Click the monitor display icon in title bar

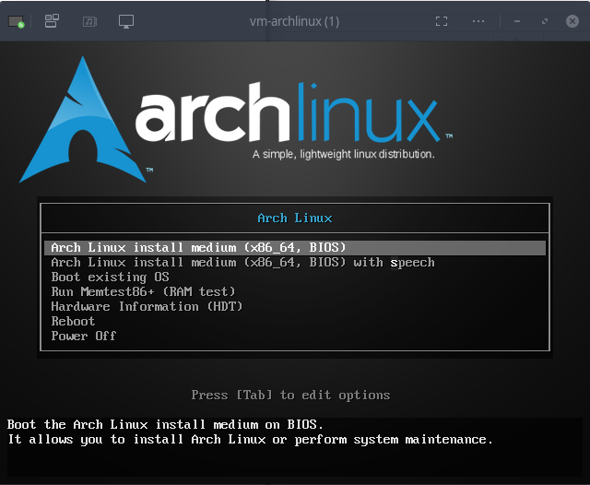126,21
